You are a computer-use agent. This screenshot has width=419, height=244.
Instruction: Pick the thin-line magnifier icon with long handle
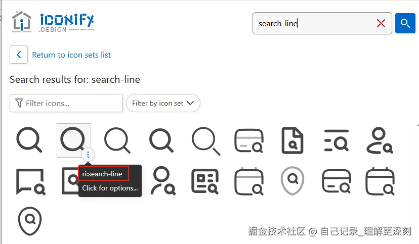206,141
